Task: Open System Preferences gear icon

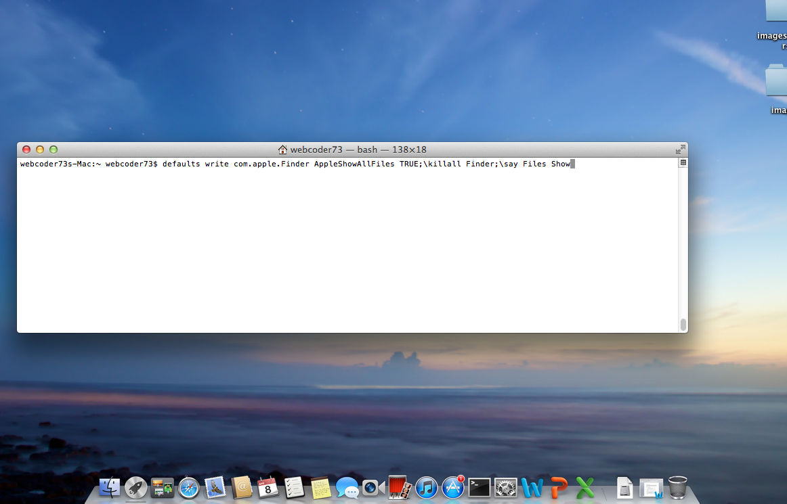Action: [x=505, y=488]
